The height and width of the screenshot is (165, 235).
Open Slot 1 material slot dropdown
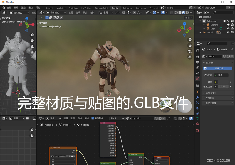pyautogui.click(x=117, y=118)
